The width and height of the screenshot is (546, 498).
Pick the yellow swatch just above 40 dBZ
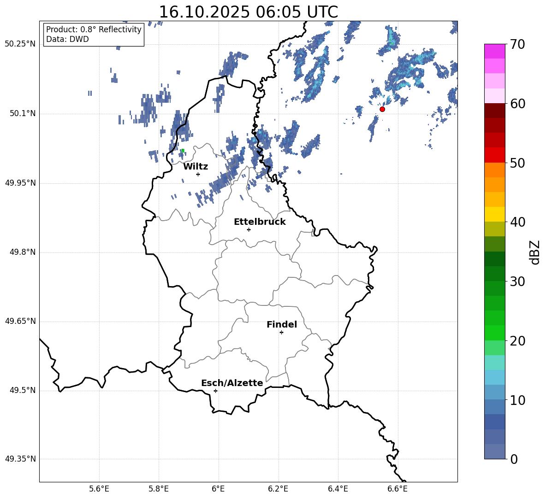(494, 214)
